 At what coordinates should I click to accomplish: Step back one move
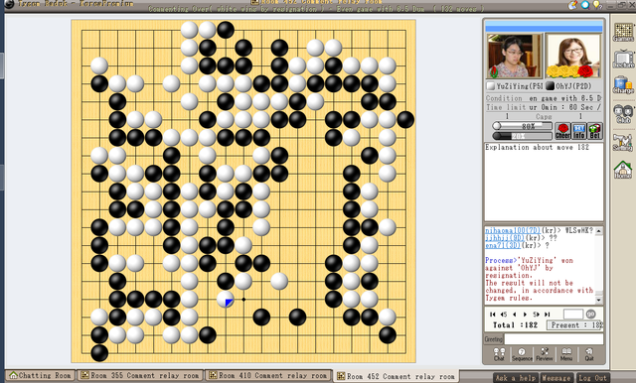coord(515,315)
